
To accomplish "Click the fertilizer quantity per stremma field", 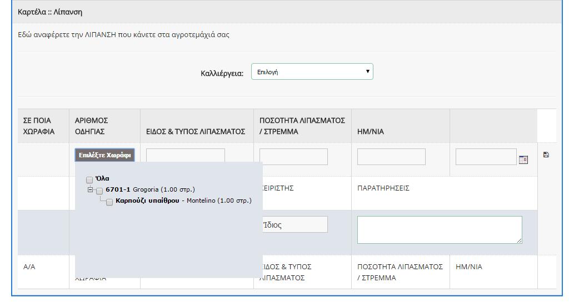I will click(x=293, y=157).
